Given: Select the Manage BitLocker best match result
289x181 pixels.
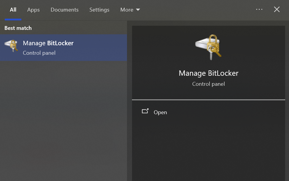Looking at the screenshot, I should coord(63,47).
